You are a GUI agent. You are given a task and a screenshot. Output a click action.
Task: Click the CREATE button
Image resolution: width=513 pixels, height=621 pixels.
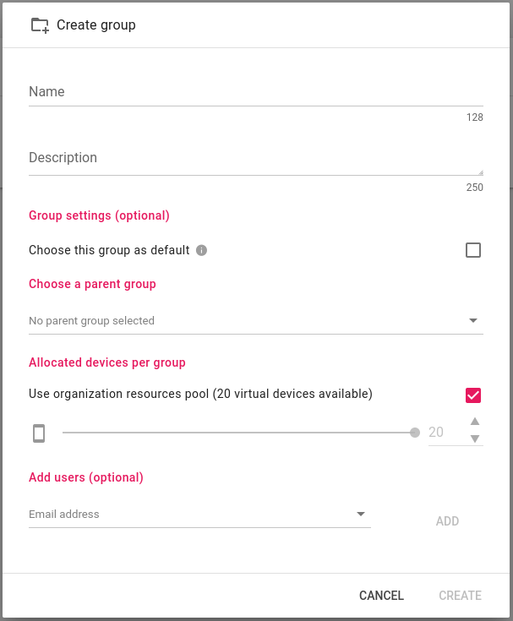point(460,596)
